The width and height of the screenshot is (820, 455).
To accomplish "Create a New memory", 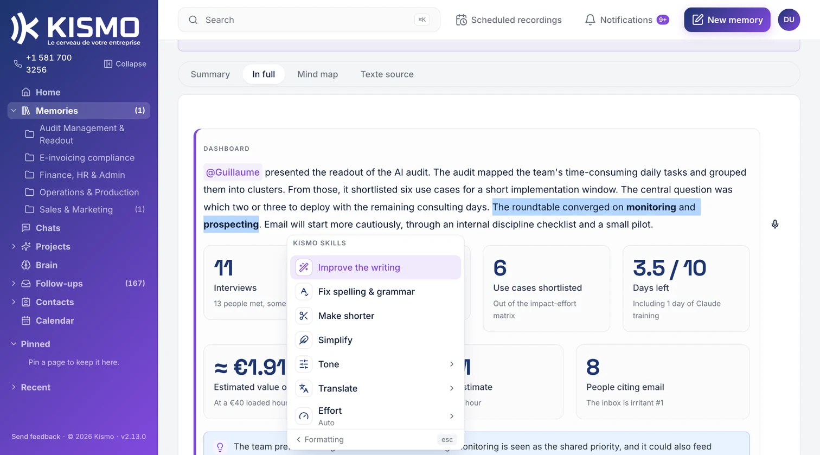I will [x=727, y=20].
